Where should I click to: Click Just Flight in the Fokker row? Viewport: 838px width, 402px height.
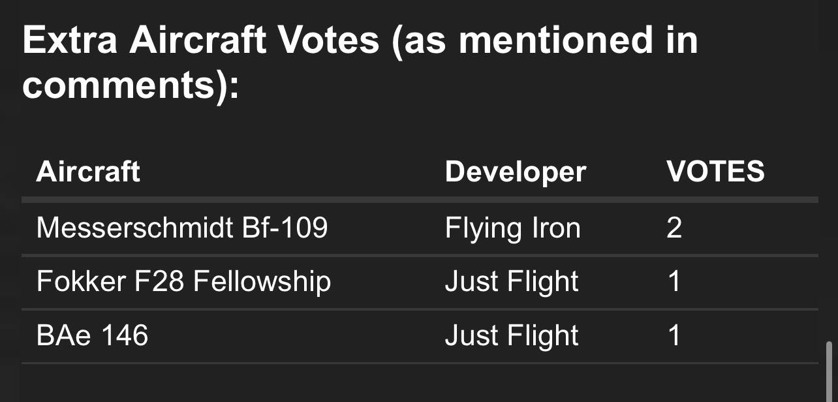[x=512, y=281]
